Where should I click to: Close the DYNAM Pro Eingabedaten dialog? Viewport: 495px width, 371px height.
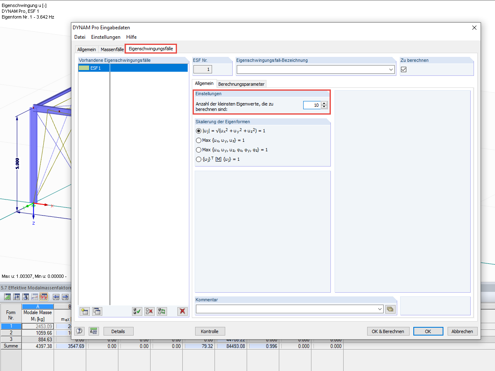coord(474,28)
